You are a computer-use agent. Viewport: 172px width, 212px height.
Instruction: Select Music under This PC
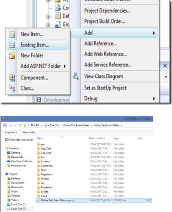pos(13,191)
